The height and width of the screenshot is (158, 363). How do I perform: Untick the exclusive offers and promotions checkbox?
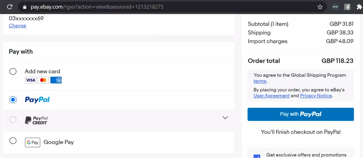[x=257, y=156]
